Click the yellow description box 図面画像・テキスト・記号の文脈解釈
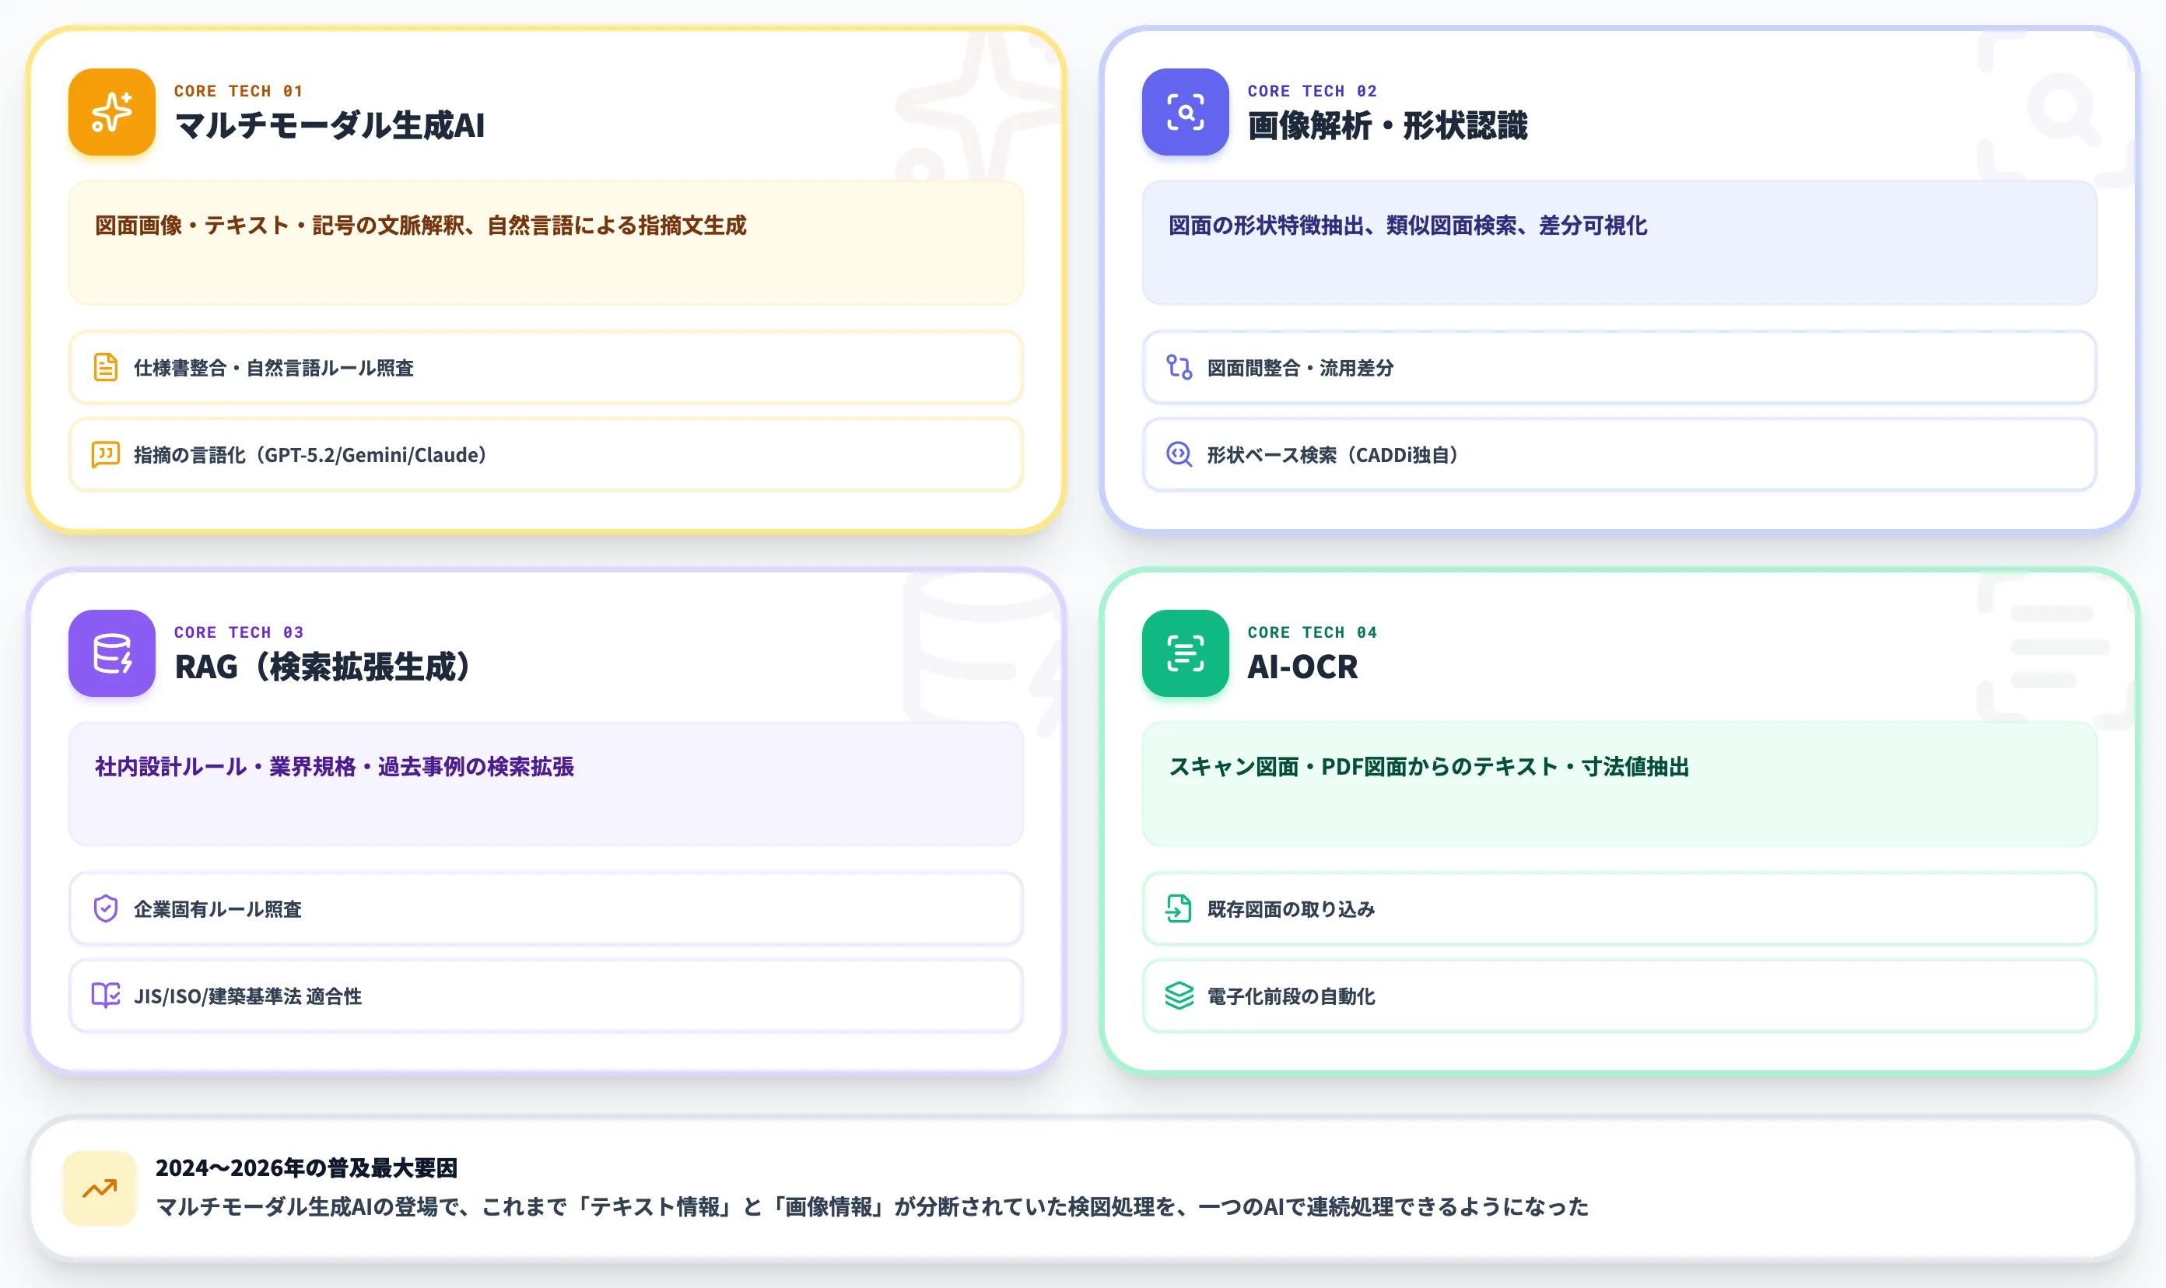 [546, 242]
